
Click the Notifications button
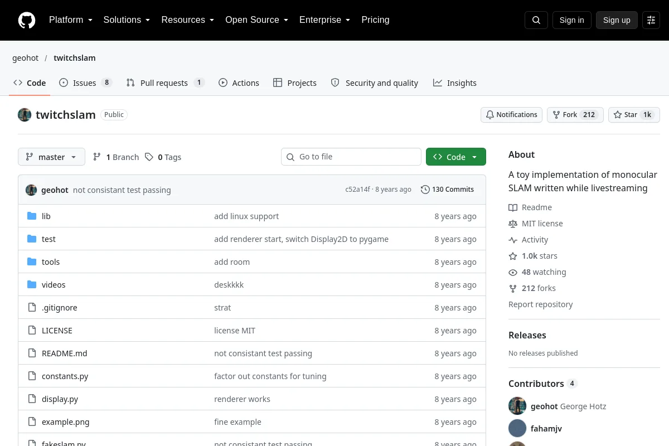point(511,115)
